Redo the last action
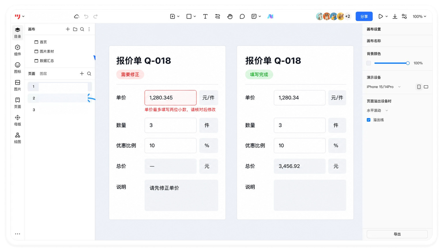This screenshot has width=443, height=252. point(95,16)
